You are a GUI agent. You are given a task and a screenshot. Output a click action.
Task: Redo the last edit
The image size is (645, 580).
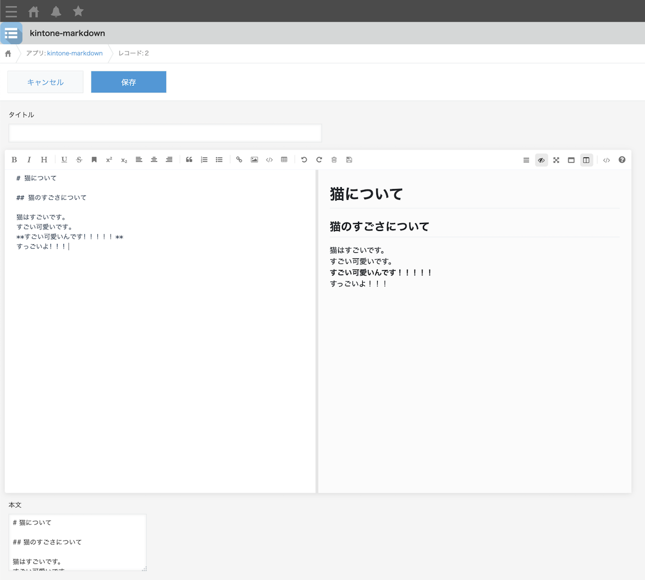319,160
